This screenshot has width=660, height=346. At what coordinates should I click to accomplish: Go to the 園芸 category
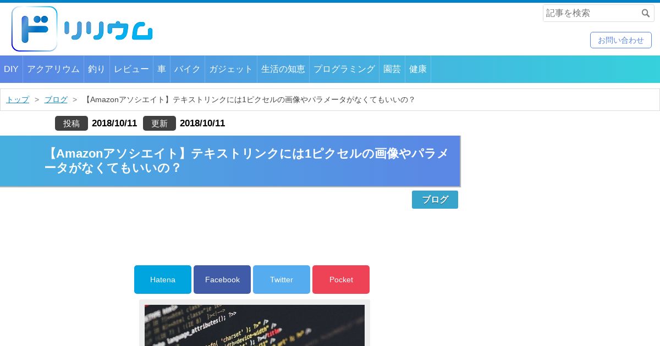click(392, 69)
